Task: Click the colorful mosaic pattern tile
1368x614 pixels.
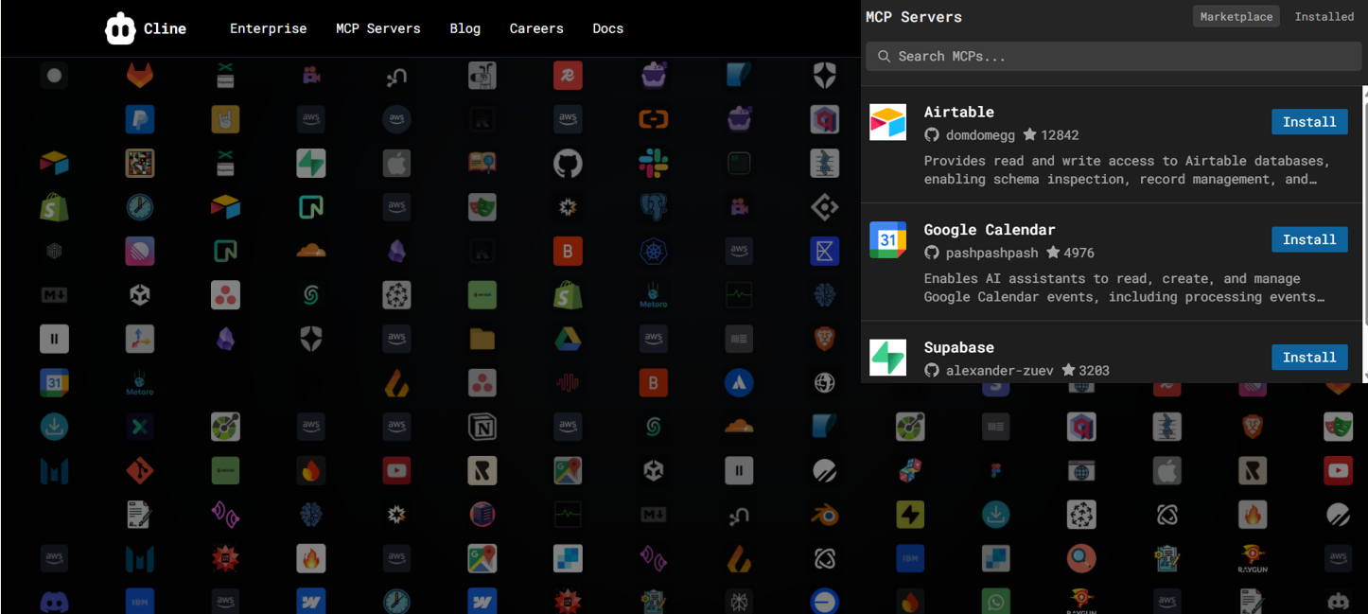Action: click(140, 163)
